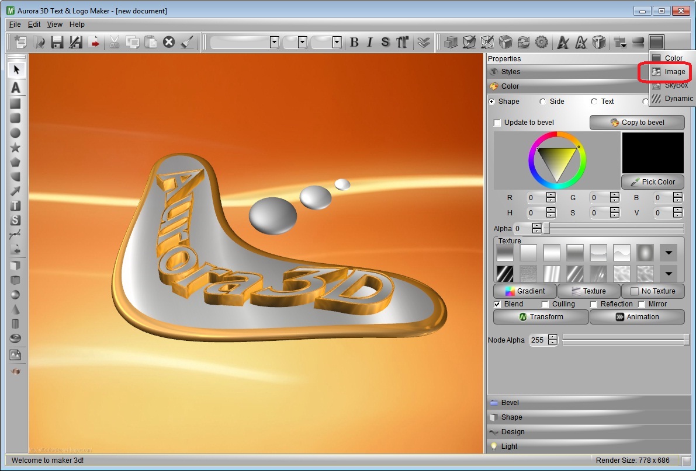Image resolution: width=696 pixels, height=471 pixels.
Task: Toggle Italic text formatting
Action: [370, 42]
